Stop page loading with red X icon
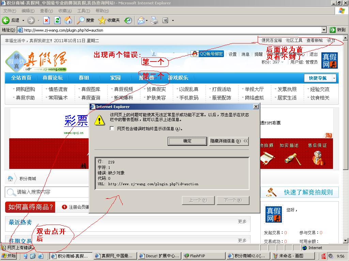The image size is (349, 261). coord(46,20)
